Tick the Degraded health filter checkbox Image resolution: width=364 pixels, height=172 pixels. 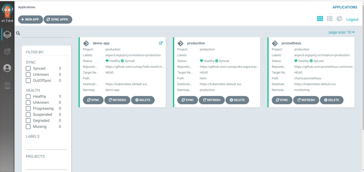(x=28, y=121)
